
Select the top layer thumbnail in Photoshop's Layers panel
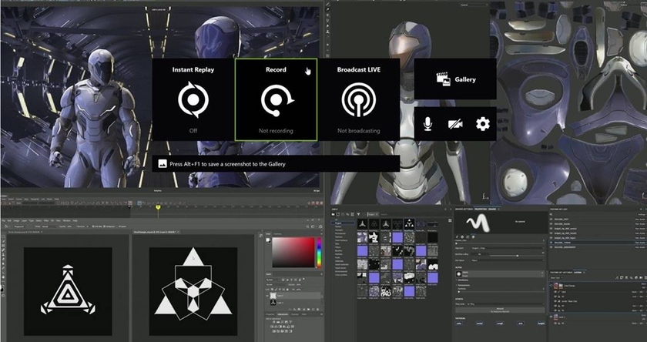tap(273, 295)
